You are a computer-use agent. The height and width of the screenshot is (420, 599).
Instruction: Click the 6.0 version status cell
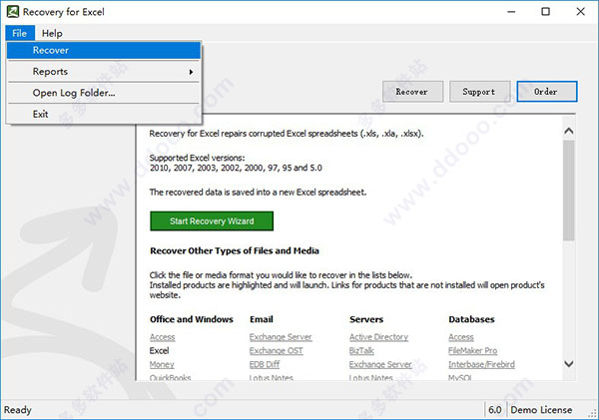pos(495,410)
